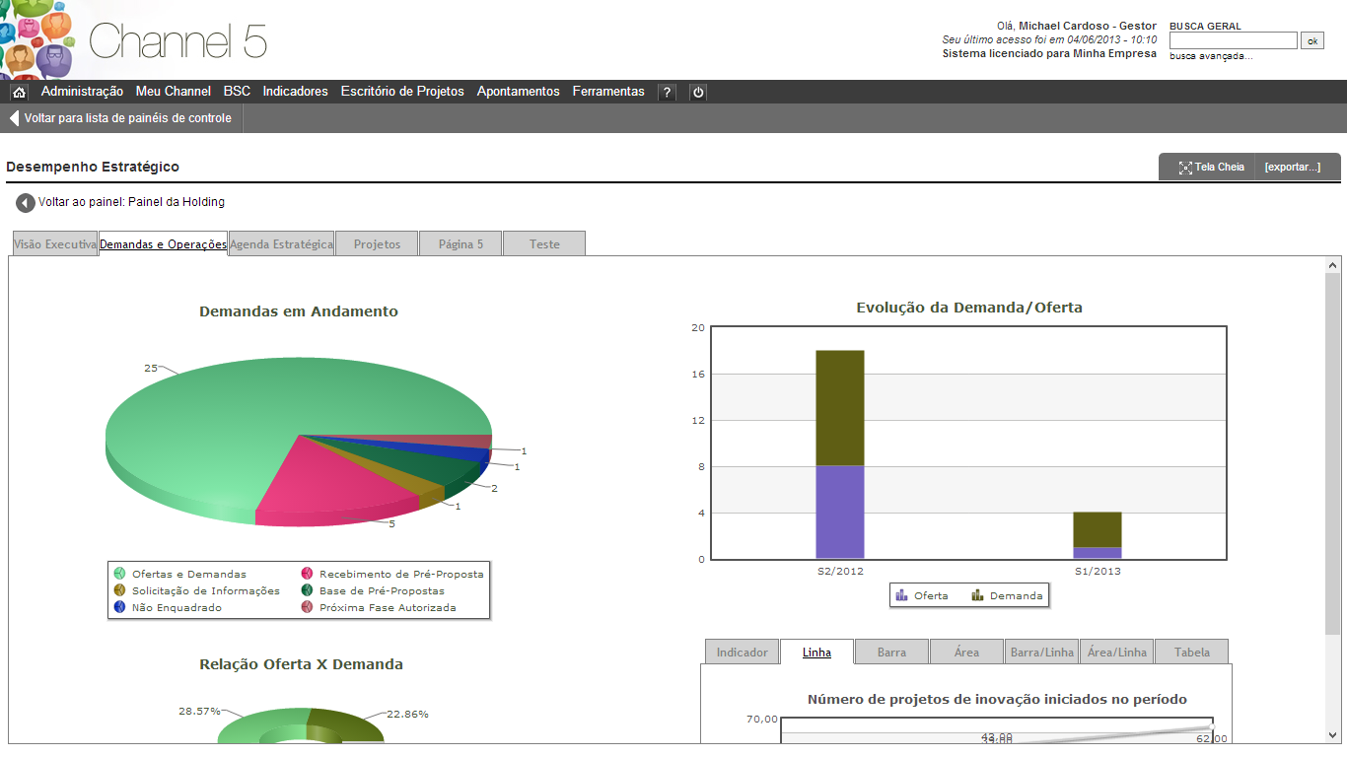Click the Demanda bar chart legend icon

coord(977,595)
